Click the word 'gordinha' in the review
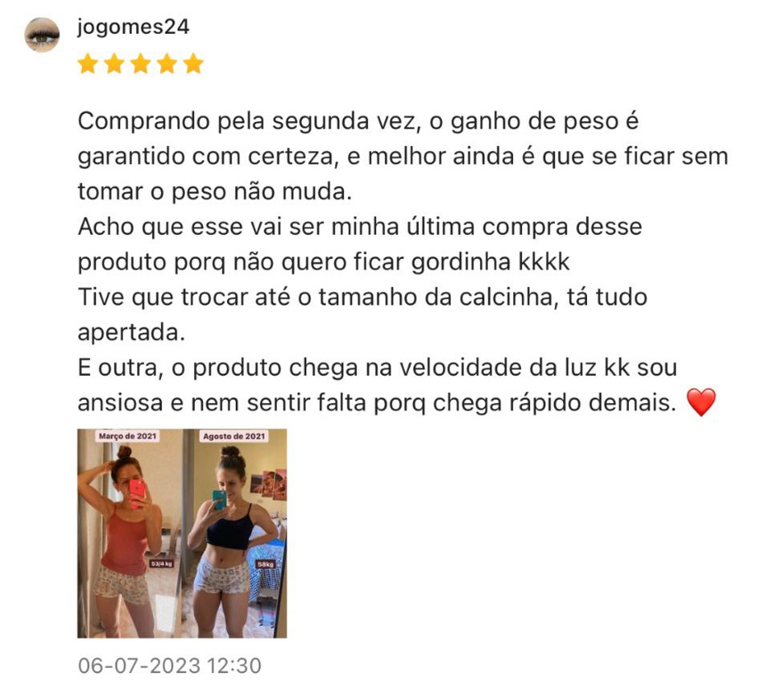Viewport: 757px width, 690px height. coord(461,263)
